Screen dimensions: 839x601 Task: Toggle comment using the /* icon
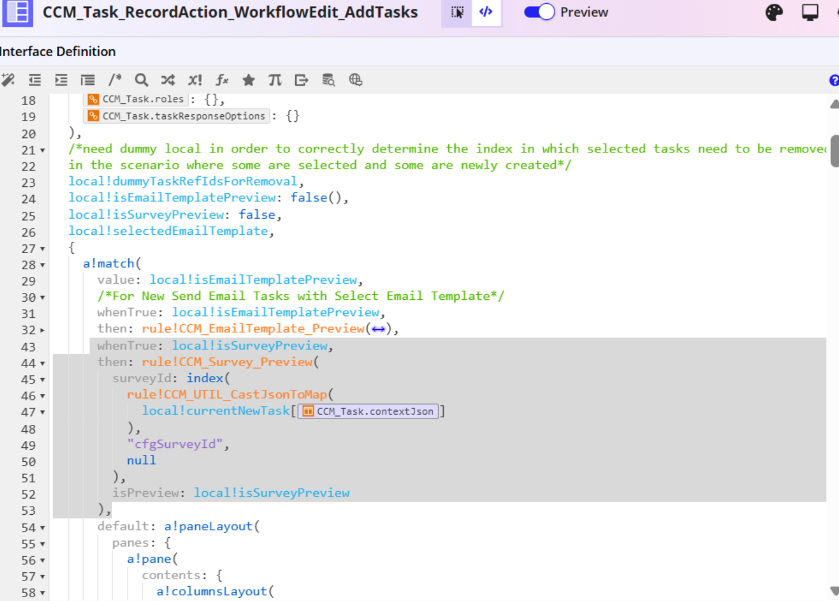click(x=115, y=80)
